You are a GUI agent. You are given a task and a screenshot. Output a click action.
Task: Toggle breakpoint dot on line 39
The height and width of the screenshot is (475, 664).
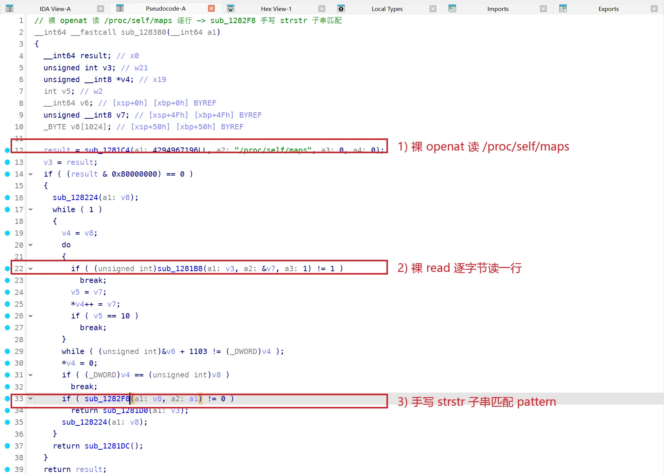(x=7, y=469)
